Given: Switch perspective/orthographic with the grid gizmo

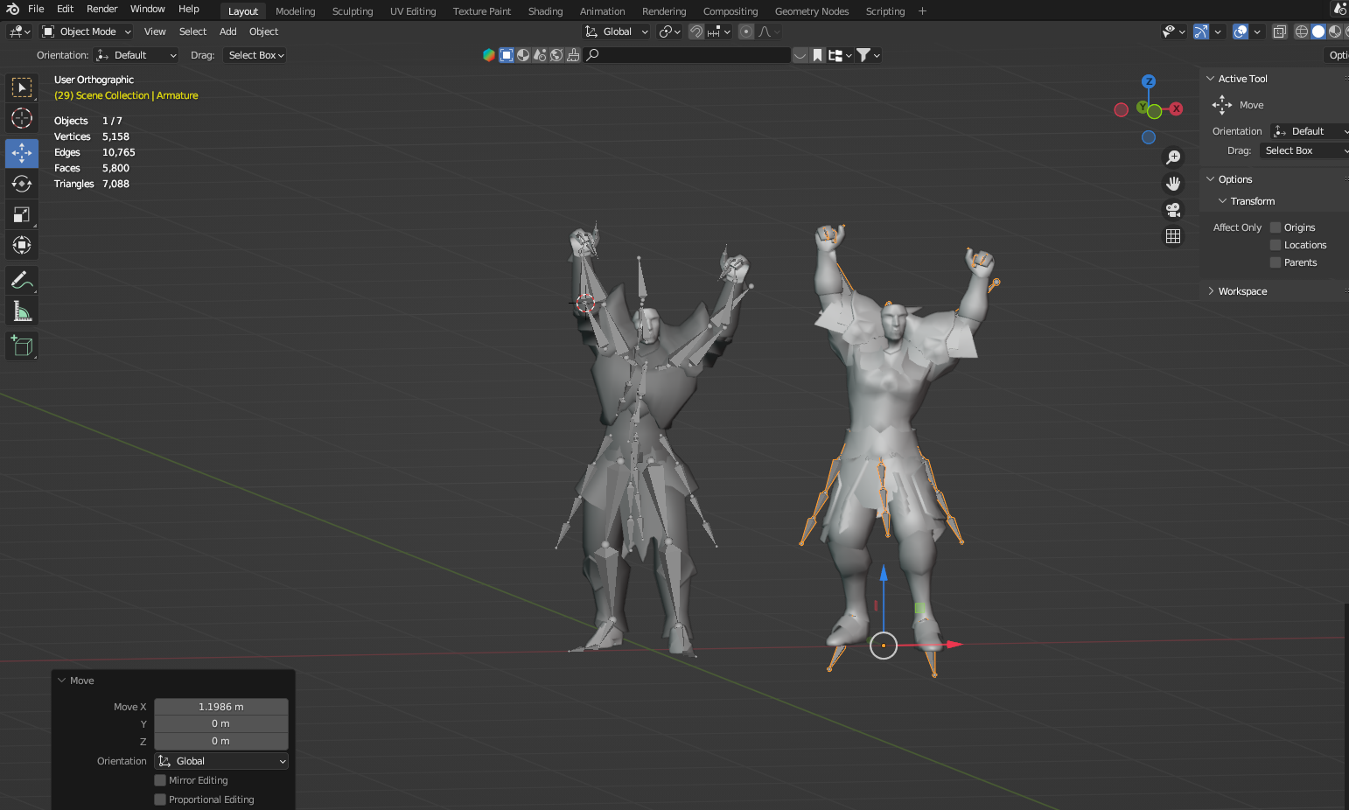Looking at the screenshot, I should point(1173,236).
